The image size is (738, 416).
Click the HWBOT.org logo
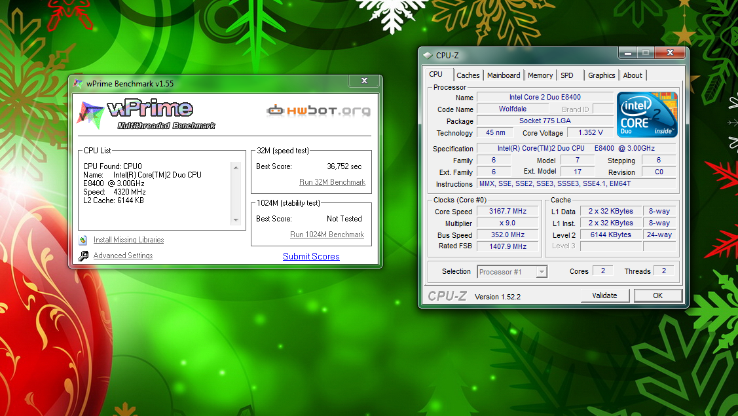pos(319,111)
